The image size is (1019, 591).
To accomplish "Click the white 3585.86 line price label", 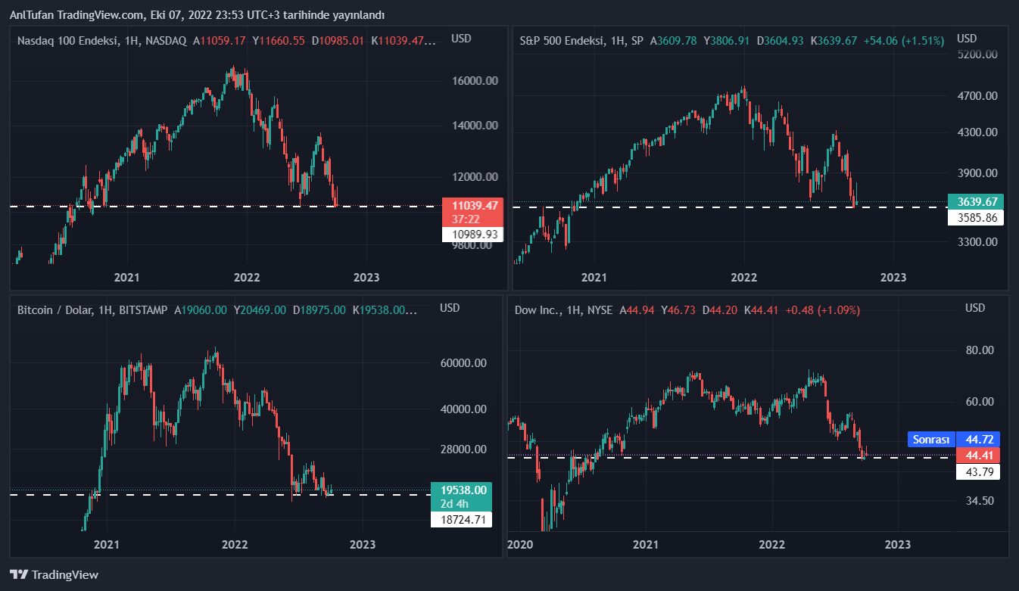I will [x=976, y=217].
